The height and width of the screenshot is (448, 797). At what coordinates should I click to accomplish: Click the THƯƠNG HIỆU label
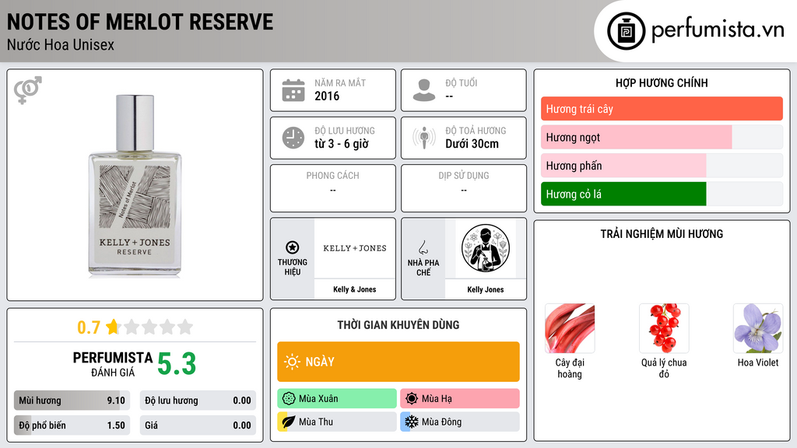293,268
